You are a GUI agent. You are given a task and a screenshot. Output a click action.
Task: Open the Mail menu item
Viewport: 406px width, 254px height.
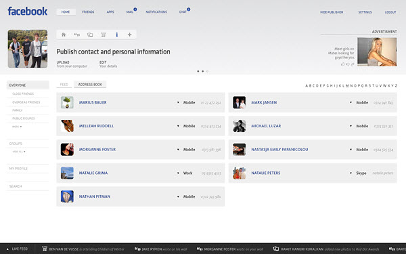coord(130,12)
